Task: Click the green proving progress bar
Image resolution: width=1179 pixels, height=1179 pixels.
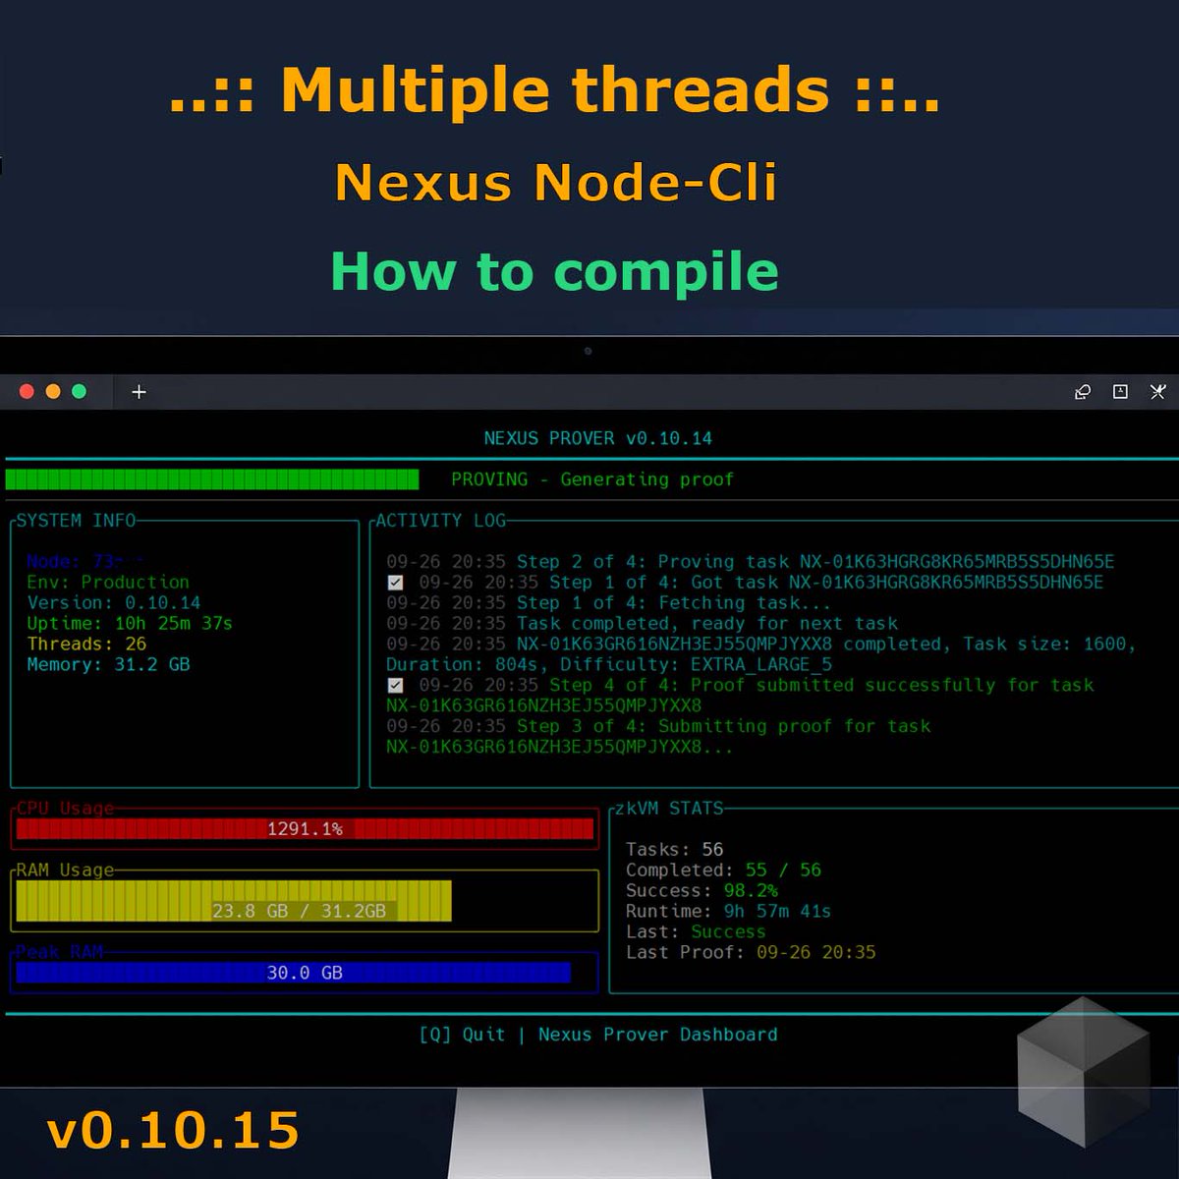Action: click(x=212, y=479)
